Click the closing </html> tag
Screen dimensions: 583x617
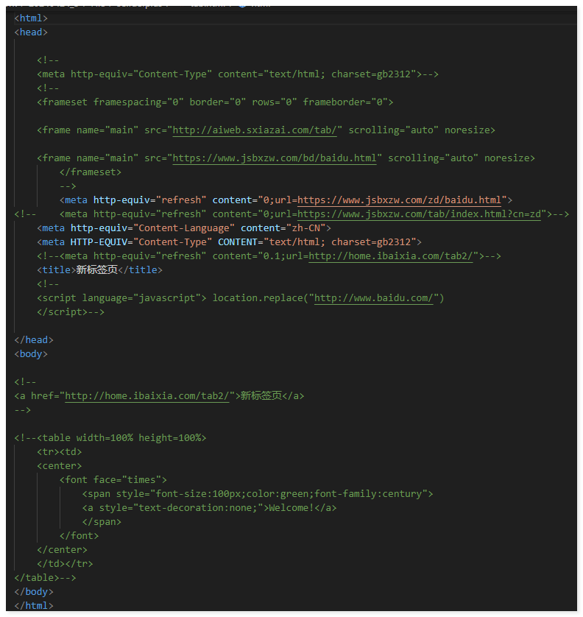[x=34, y=606]
